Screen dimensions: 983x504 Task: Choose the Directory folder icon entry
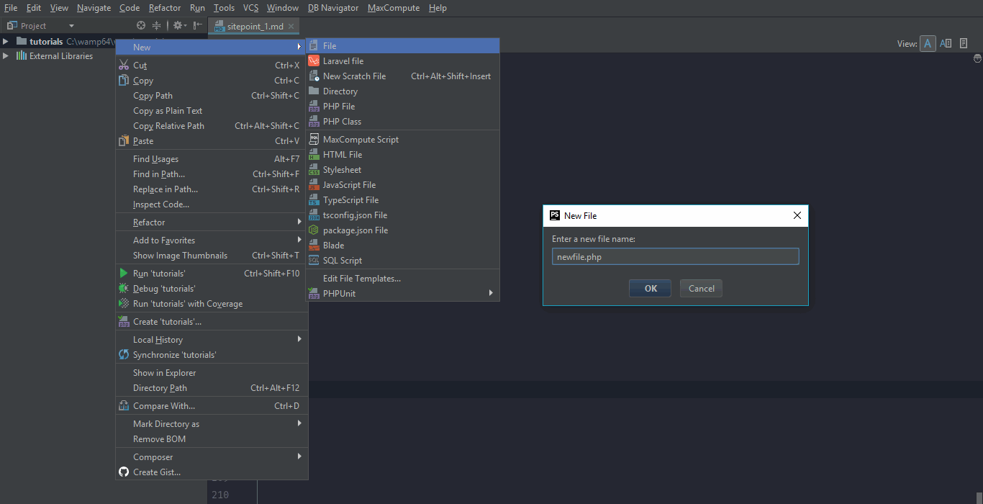pos(314,91)
